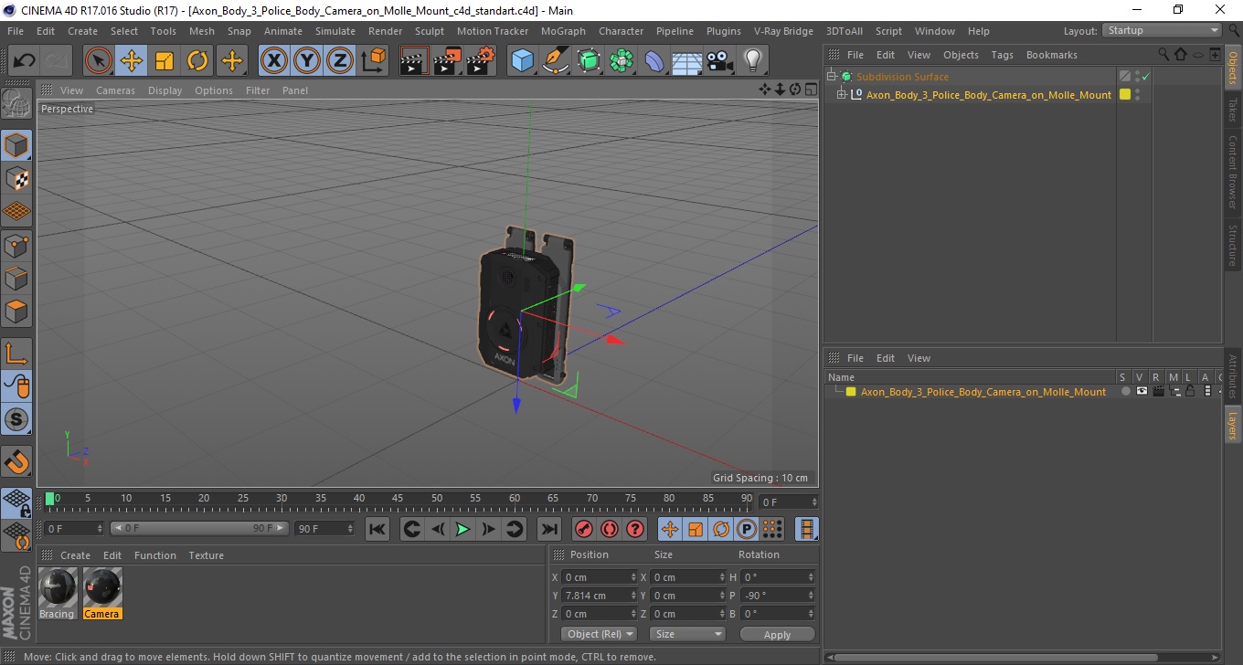Screen dimensions: 1243x665
Task: Click Apply coordinates button
Action: coord(777,634)
